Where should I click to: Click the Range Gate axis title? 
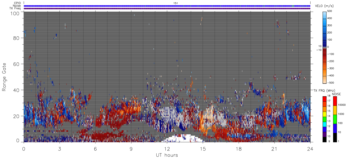(4, 77)
